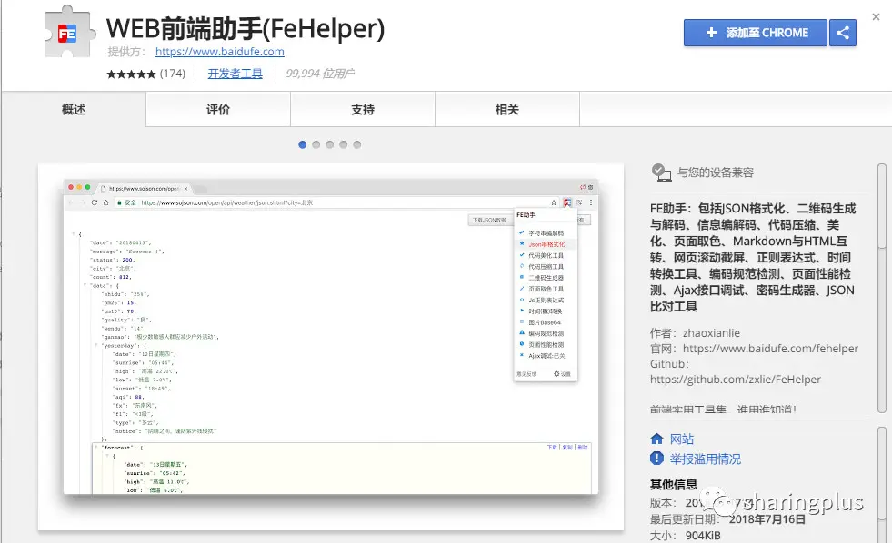Click the FeHelper puzzle-piece extension icon

pos(68,33)
